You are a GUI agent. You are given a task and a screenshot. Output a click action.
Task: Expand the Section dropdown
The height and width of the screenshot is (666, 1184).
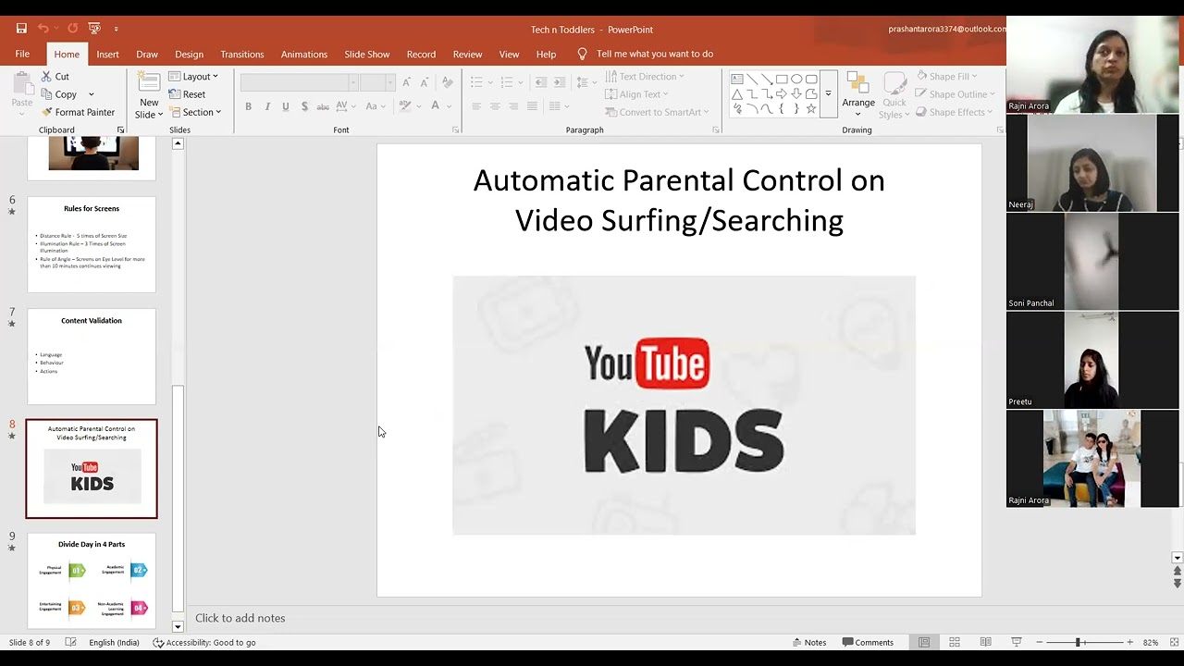(195, 112)
